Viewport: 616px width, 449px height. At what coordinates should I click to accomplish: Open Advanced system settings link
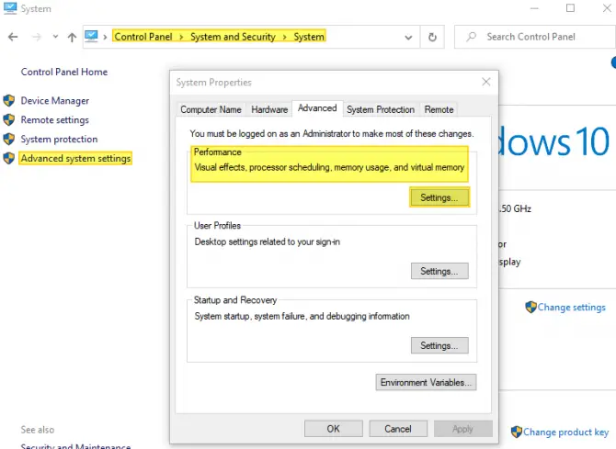(x=75, y=159)
